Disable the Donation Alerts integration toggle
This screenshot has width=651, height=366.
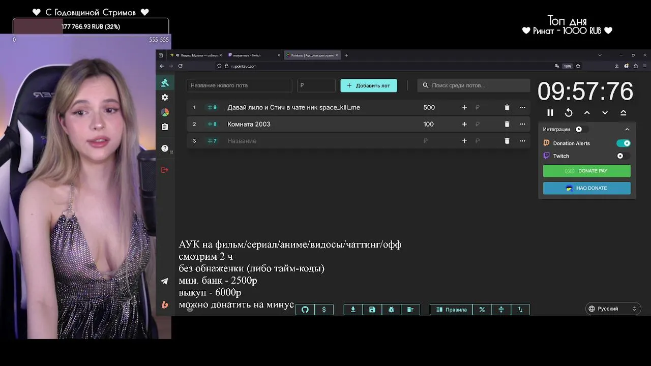[x=624, y=143]
